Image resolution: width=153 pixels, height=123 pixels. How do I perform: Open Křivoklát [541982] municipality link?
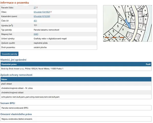coord(42,12)
